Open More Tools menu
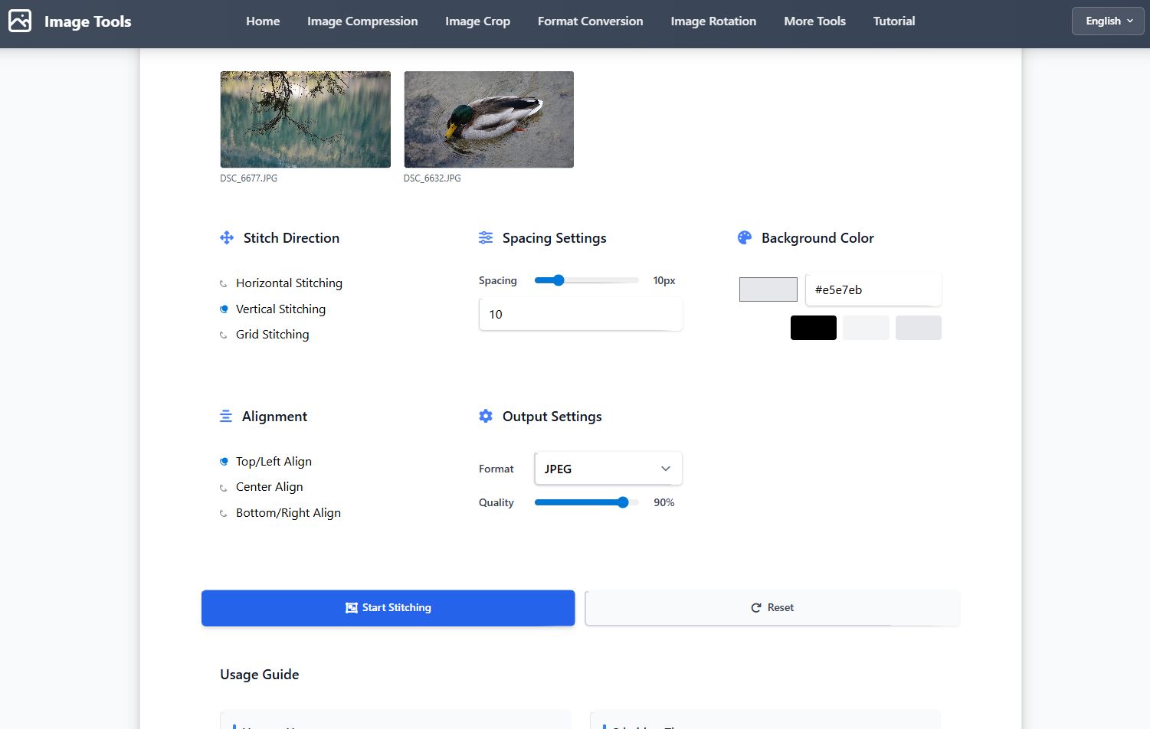Image resolution: width=1150 pixels, height=729 pixels. tap(814, 21)
